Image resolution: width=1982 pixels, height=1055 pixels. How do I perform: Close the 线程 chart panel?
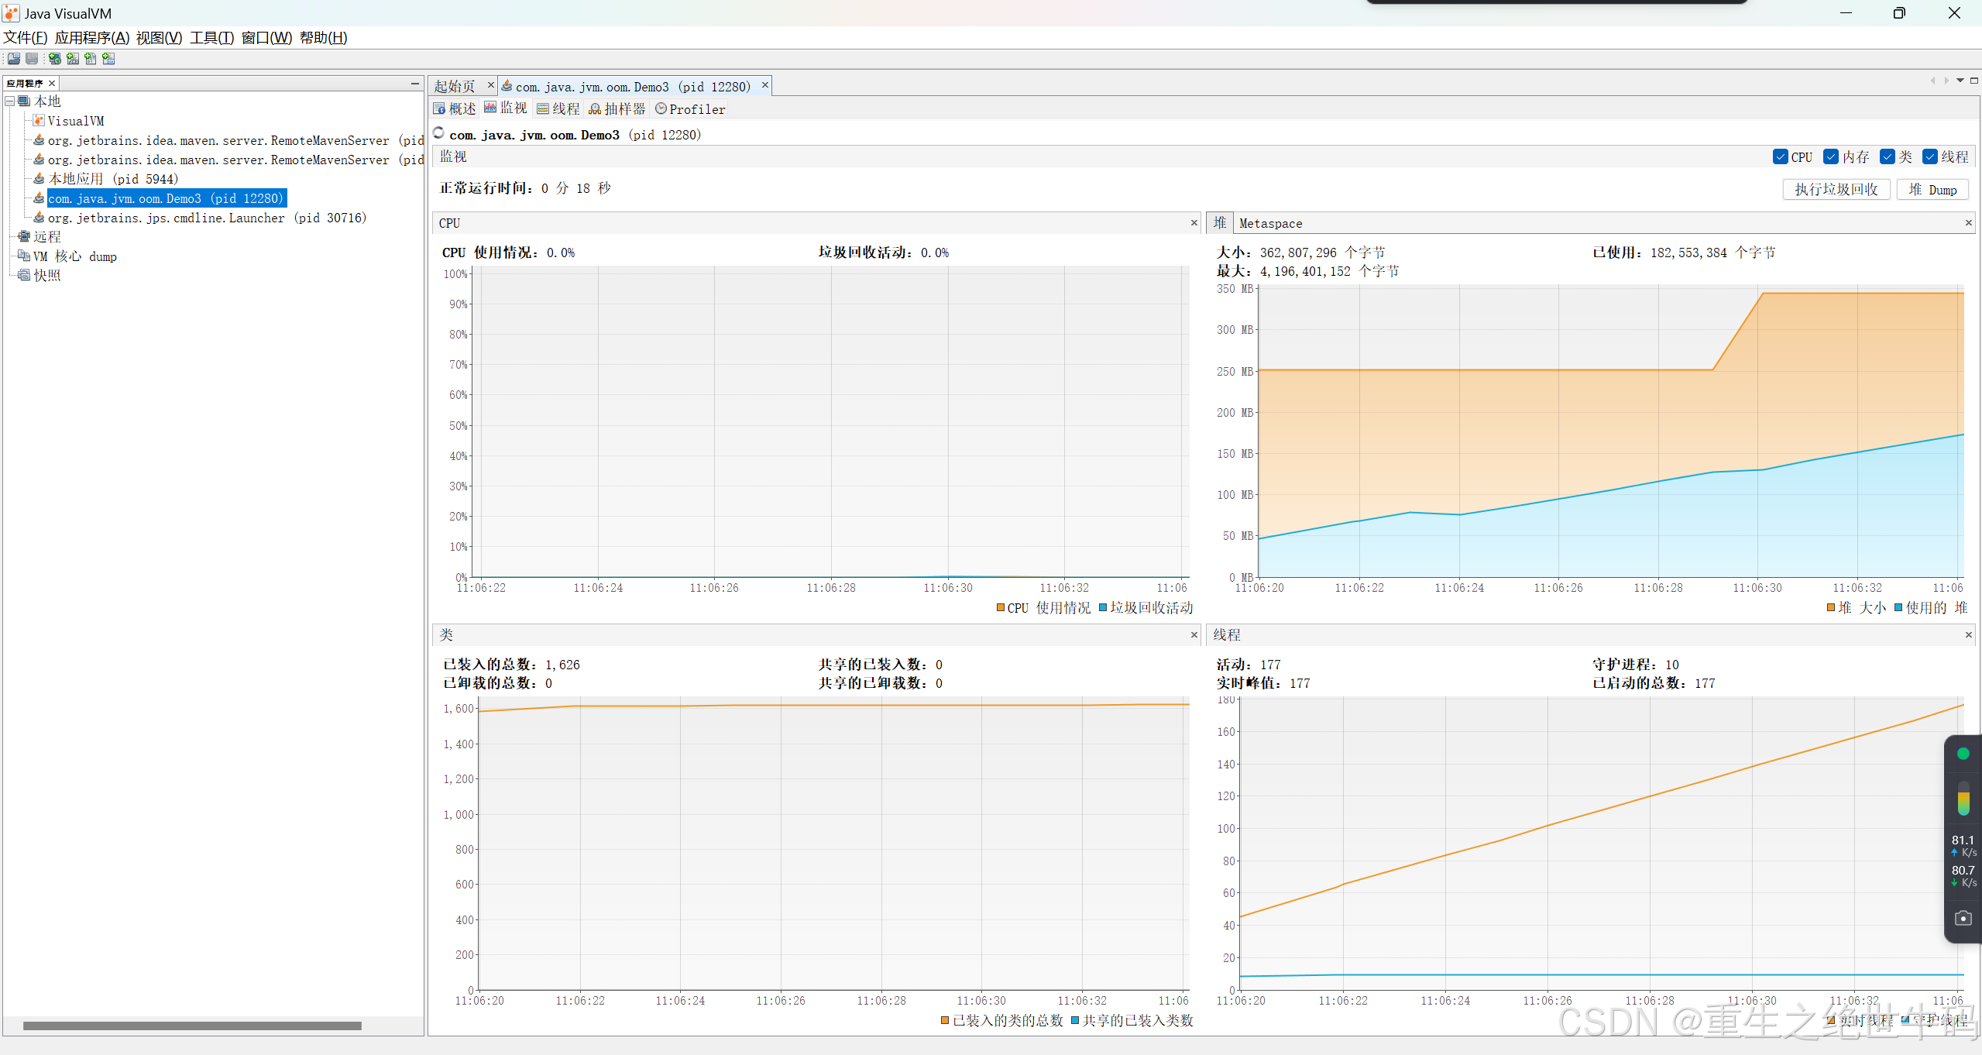coord(1968,635)
